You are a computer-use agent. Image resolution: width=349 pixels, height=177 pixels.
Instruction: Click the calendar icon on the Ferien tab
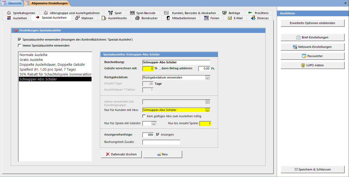pyautogui.click(x=206, y=18)
